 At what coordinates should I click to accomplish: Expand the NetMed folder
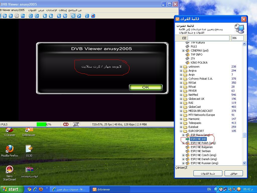point(181,95)
